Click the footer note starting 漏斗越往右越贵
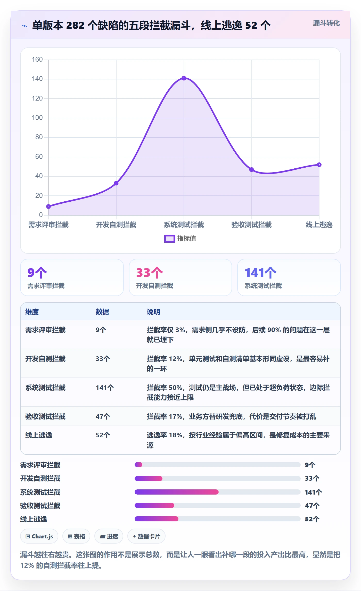This screenshot has height=591, width=361. coord(180,560)
